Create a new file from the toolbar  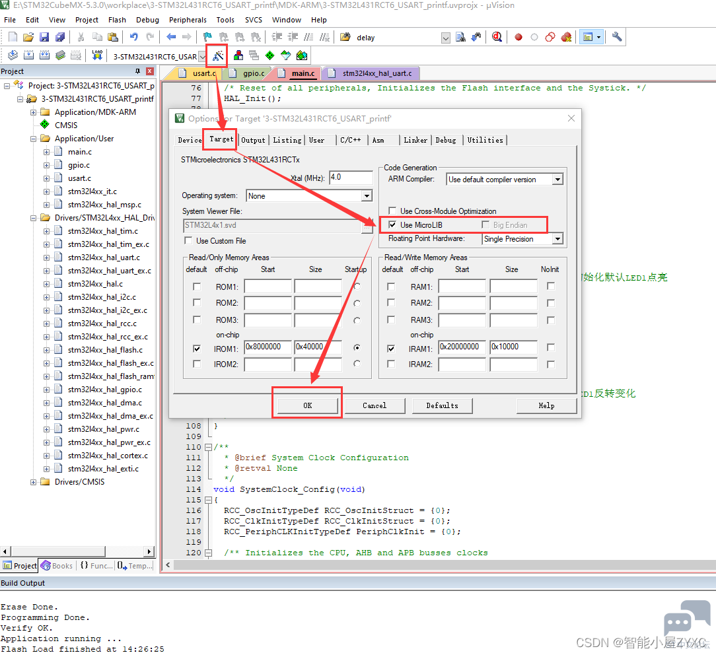pyautogui.click(x=13, y=37)
